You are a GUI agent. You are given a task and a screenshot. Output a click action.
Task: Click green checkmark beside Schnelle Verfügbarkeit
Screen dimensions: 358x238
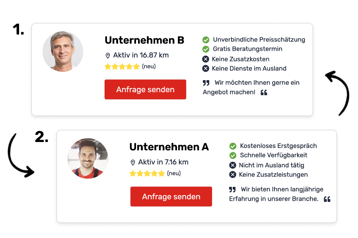(x=233, y=155)
